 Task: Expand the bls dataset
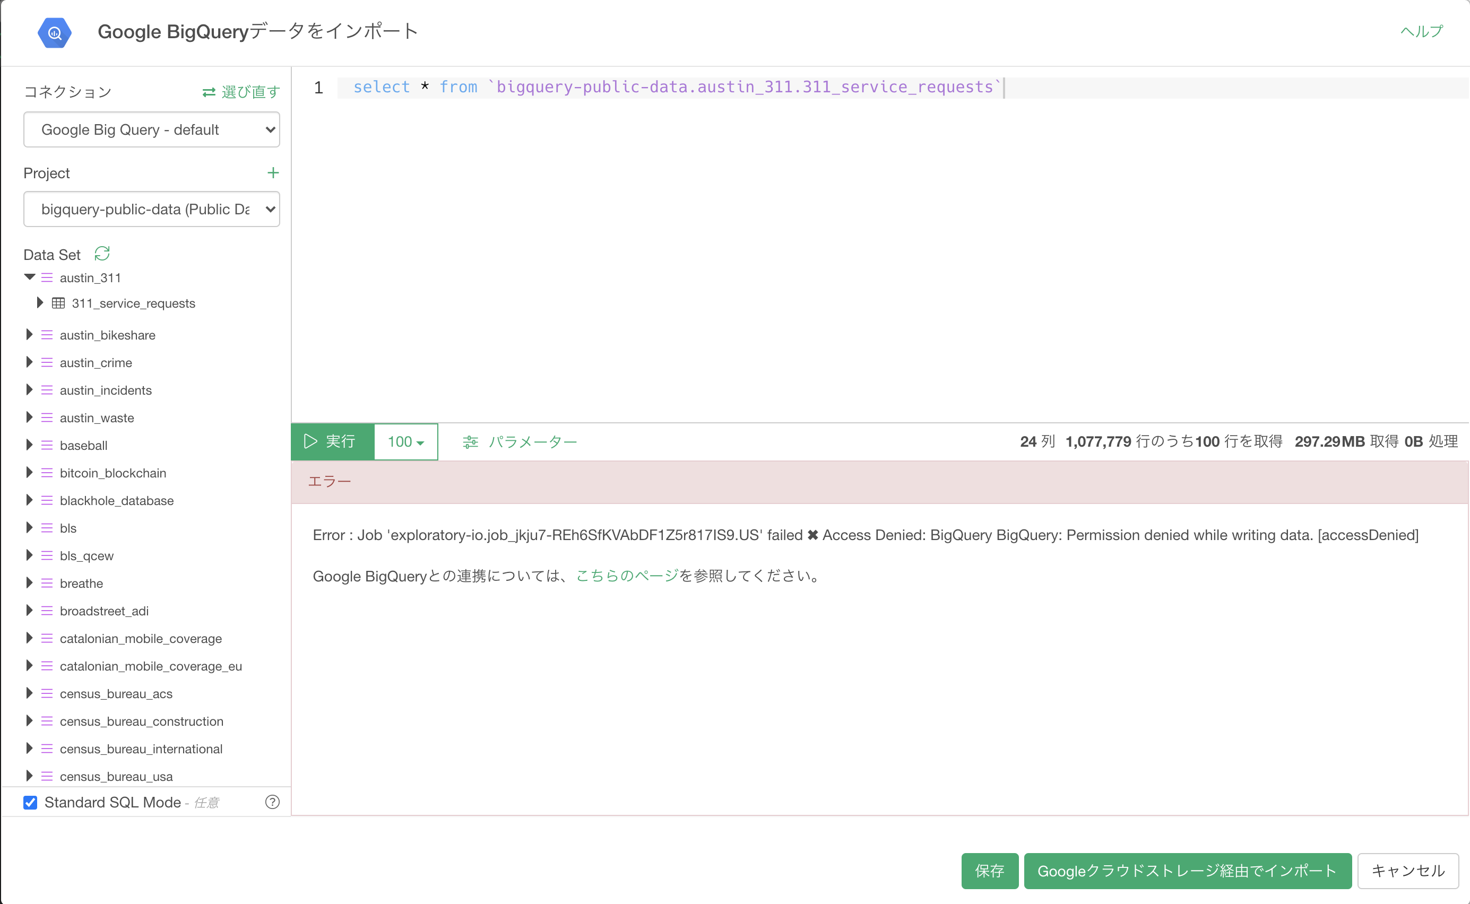point(29,527)
